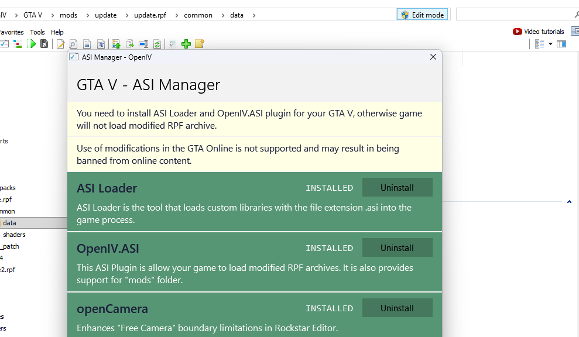Select the shaders folder in the tree
This screenshot has width=579, height=337.
pyautogui.click(x=14, y=235)
